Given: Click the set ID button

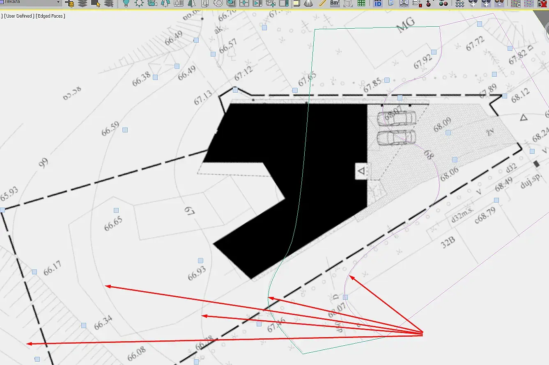Looking at the screenshot, I should (378, 3).
